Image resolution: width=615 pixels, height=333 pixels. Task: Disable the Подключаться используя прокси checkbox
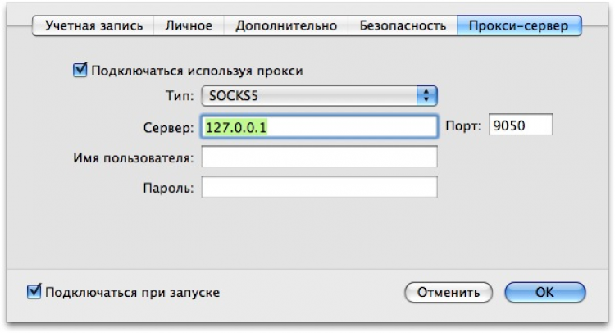[x=80, y=71]
